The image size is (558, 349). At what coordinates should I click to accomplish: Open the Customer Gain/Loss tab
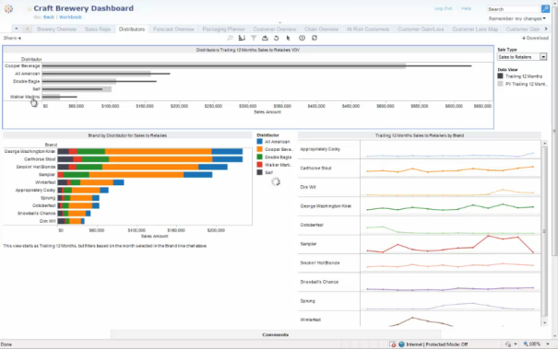click(x=421, y=29)
